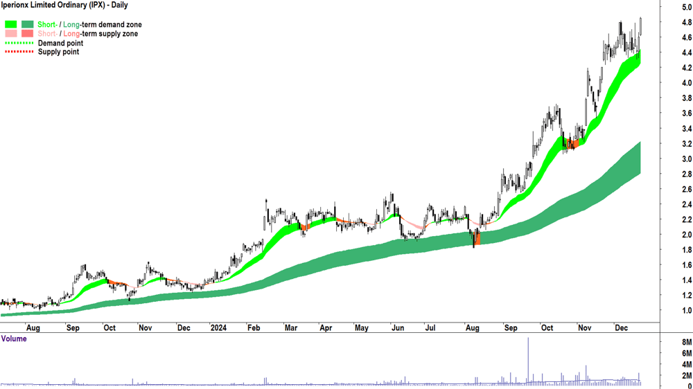Click the 1.2 price axis value
The width and height of the screenshot is (693, 389).
pyautogui.click(x=687, y=296)
